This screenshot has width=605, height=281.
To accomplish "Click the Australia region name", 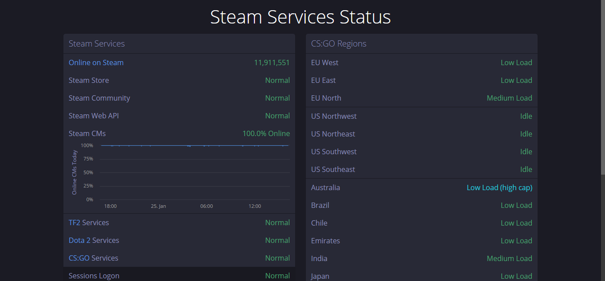I will tap(326, 187).
